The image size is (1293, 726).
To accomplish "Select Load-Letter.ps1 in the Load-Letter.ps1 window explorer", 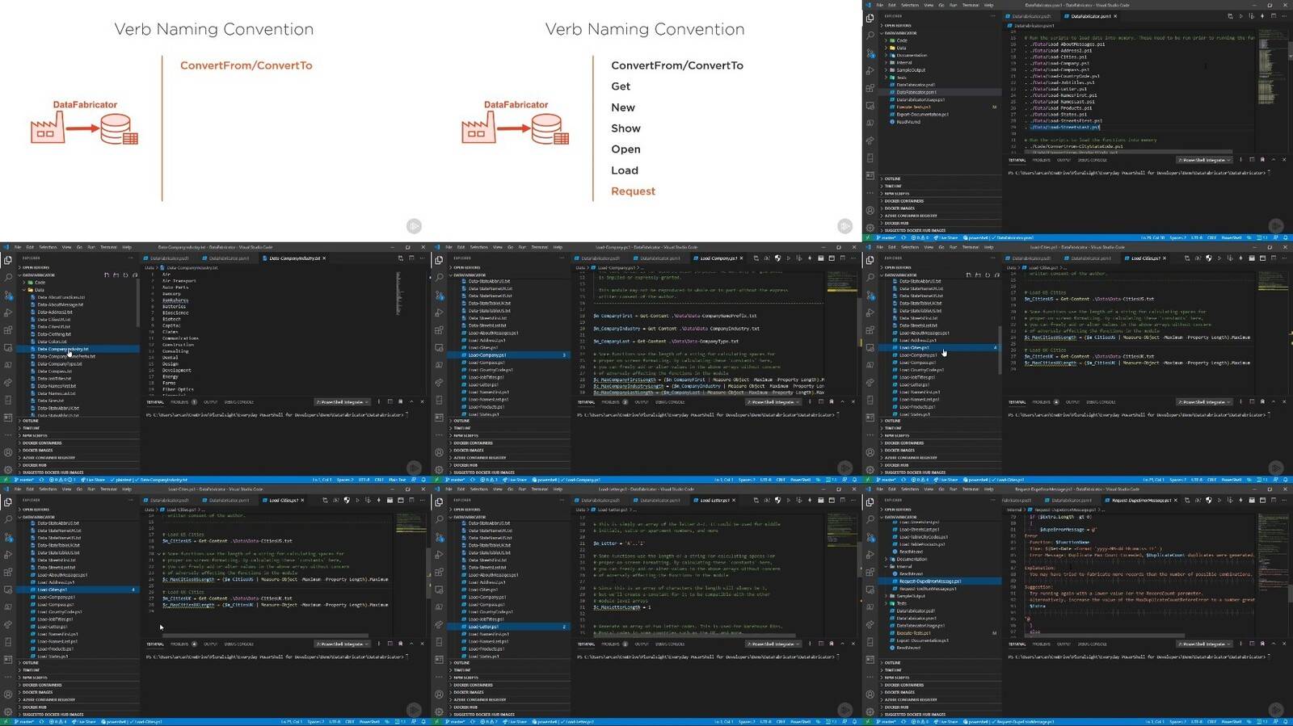I will coord(509,627).
